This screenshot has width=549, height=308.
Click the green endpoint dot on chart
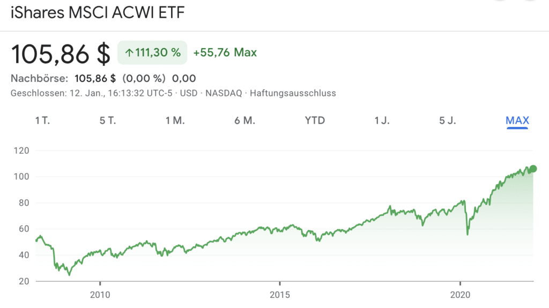(x=532, y=169)
